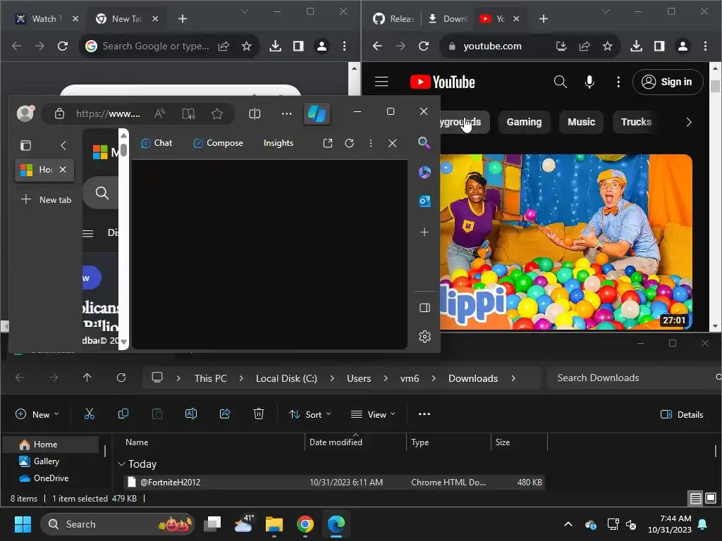Toggle the Edge sidebar visibility icon

(x=424, y=308)
